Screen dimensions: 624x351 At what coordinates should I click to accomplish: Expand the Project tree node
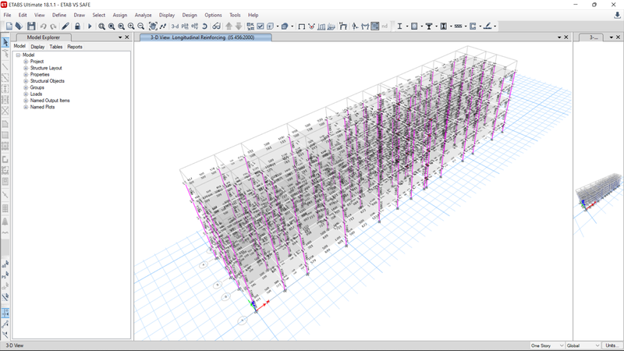tap(26, 62)
